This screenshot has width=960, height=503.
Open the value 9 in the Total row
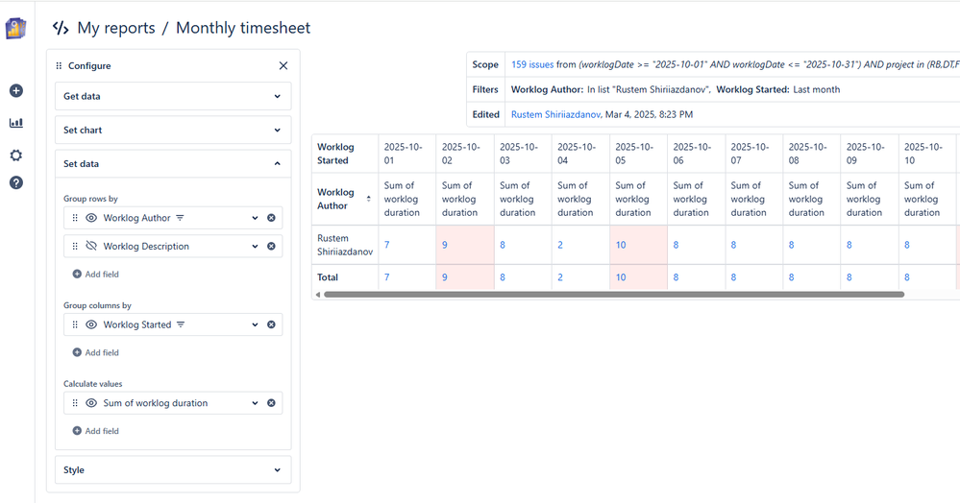pyautogui.click(x=445, y=277)
